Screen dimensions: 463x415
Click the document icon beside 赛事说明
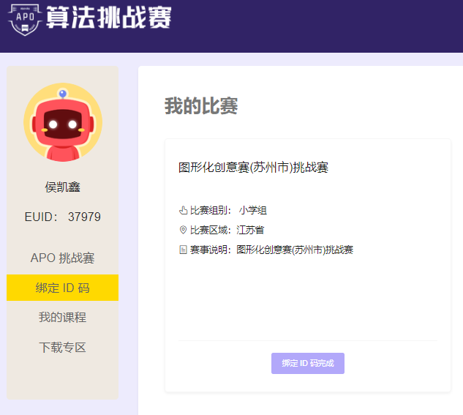pyautogui.click(x=183, y=250)
